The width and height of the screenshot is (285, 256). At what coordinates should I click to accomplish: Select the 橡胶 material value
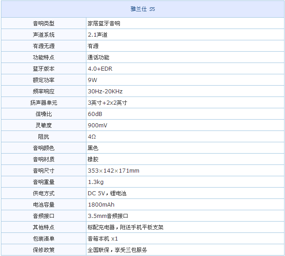pos(93,159)
